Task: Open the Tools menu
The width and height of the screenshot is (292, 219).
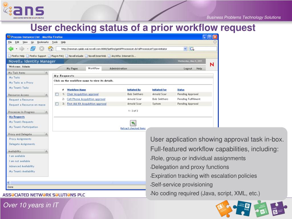Action: click(55, 42)
